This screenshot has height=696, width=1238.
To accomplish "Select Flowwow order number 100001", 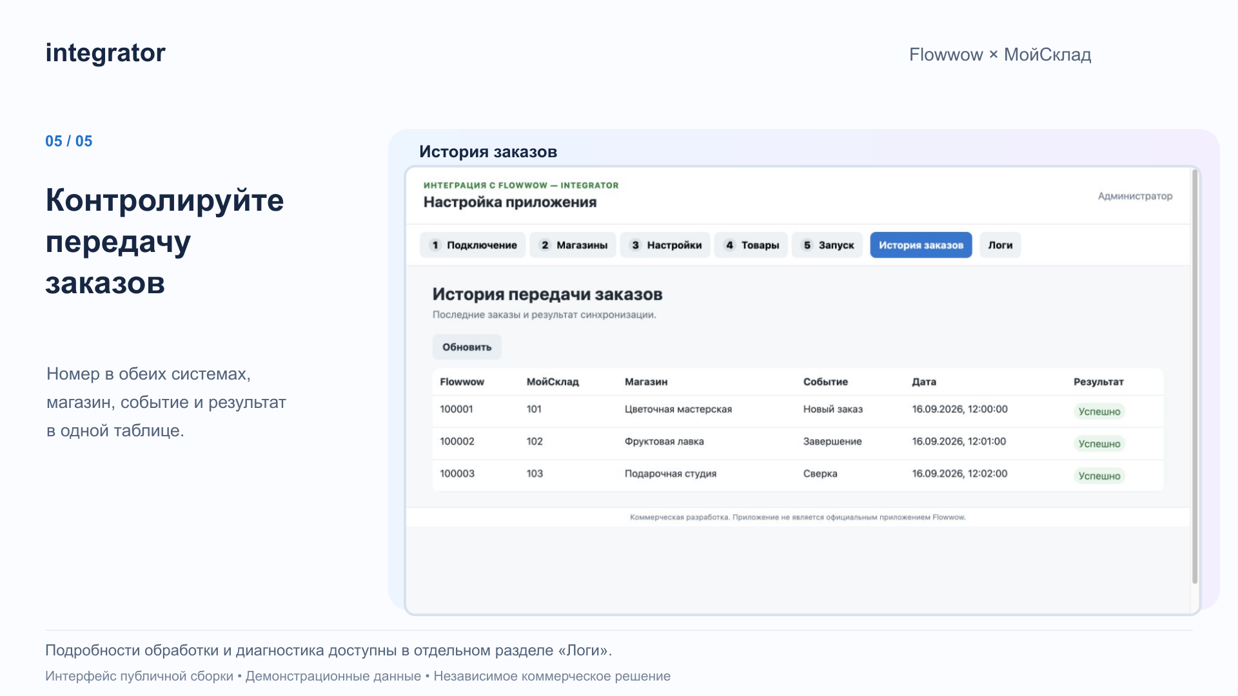I will pos(457,409).
